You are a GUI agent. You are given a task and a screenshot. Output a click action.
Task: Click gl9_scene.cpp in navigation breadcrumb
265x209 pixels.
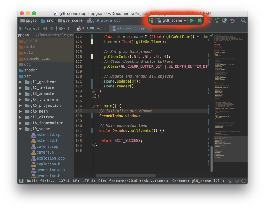[104, 21]
